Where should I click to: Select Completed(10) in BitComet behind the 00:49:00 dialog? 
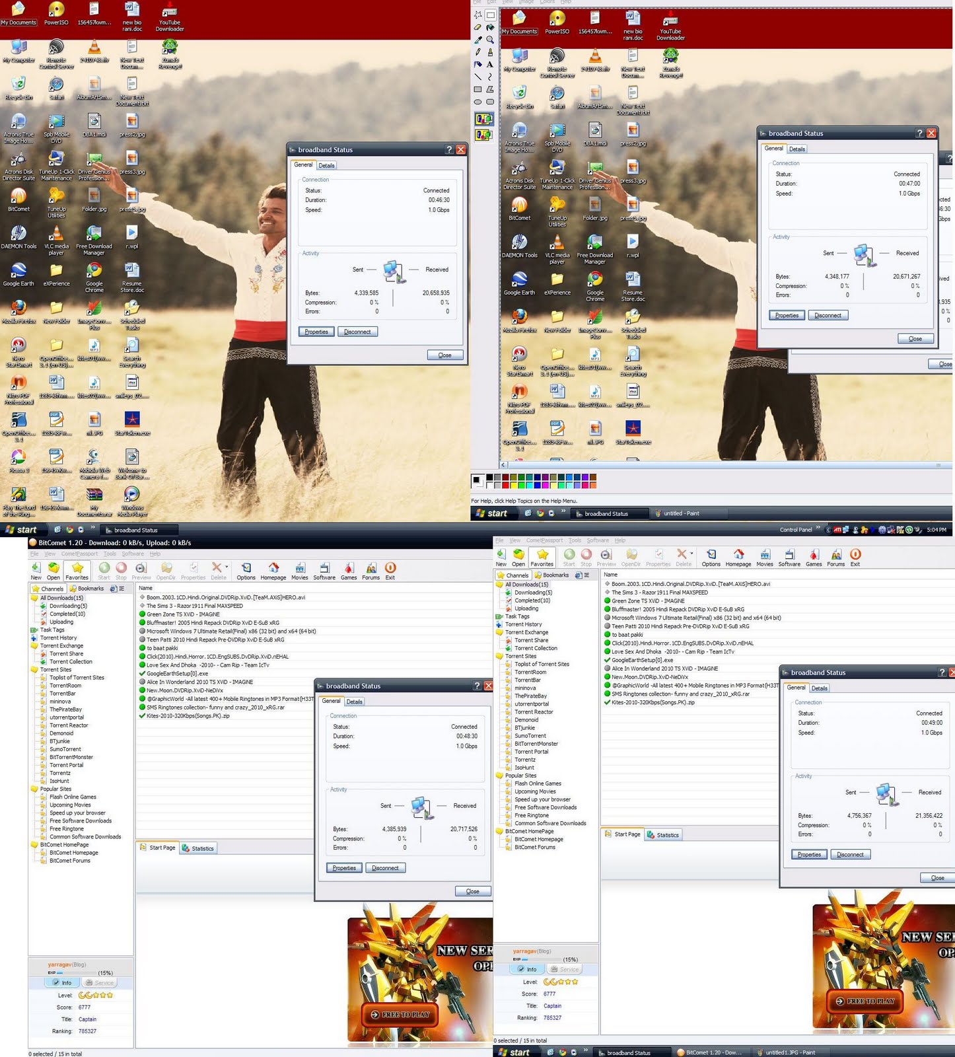coord(532,601)
